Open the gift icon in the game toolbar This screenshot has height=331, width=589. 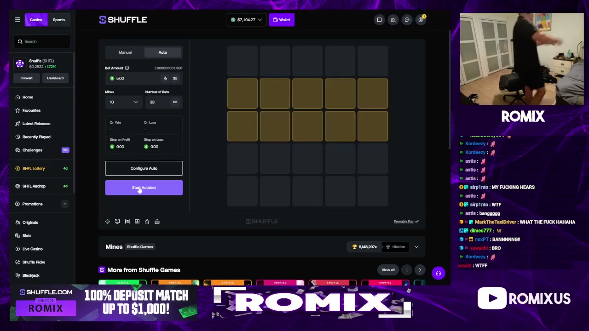[x=157, y=222]
